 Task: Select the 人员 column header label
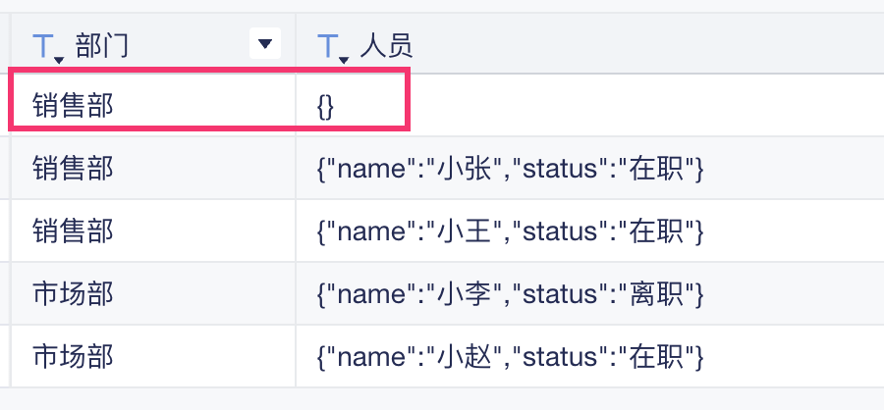[x=386, y=44]
